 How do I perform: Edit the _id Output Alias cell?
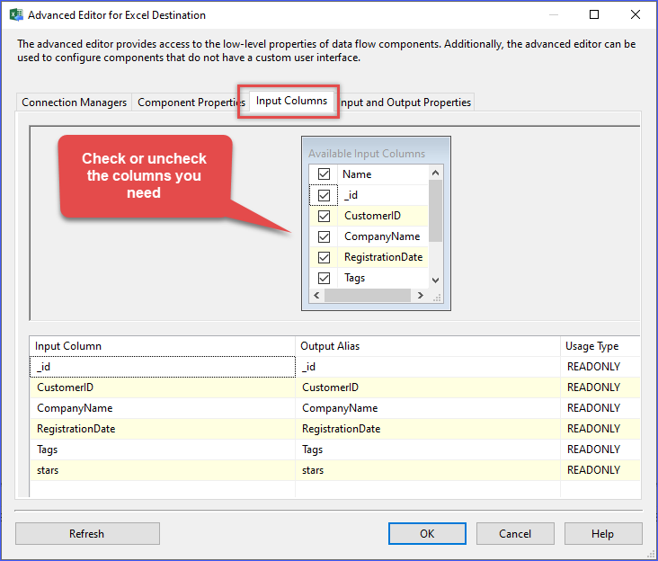[x=428, y=367]
